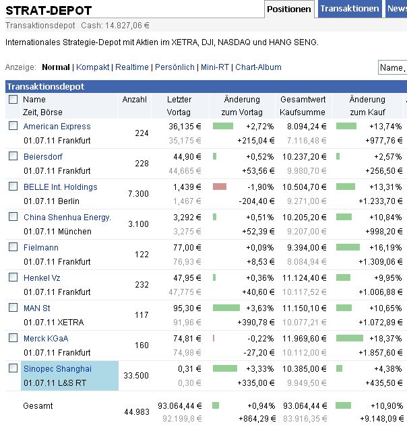Click the Name column header
Viewport: 407px width, 433px height.
click(34, 100)
